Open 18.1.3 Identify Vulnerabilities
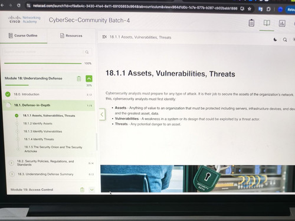This screenshot has width=295, height=221. pos(43,131)
